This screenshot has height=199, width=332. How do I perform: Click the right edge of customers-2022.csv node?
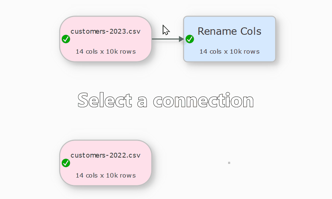(152, 163)
